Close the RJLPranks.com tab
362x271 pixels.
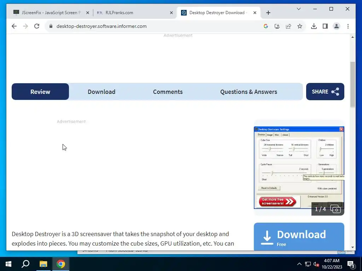point(171,13)
